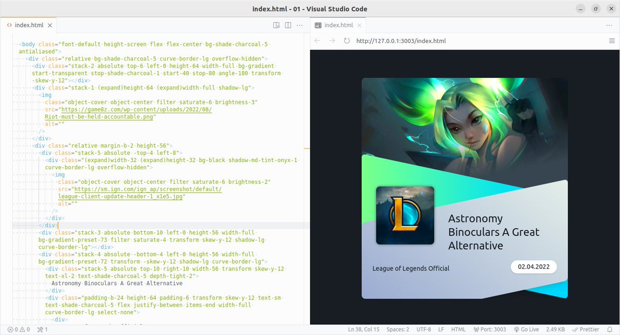Viewport: 620px width, 335px height.
Task: Click the 02.04.2022 date badge
Action: tap(534, 267)
